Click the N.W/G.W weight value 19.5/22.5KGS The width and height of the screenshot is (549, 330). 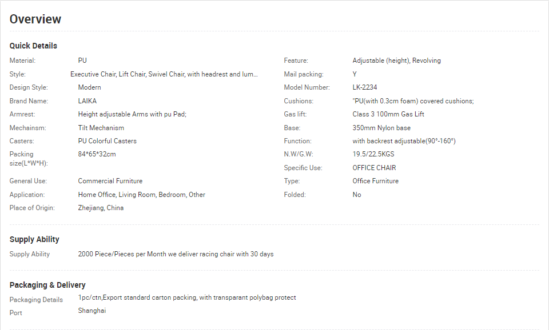(373, 154)
